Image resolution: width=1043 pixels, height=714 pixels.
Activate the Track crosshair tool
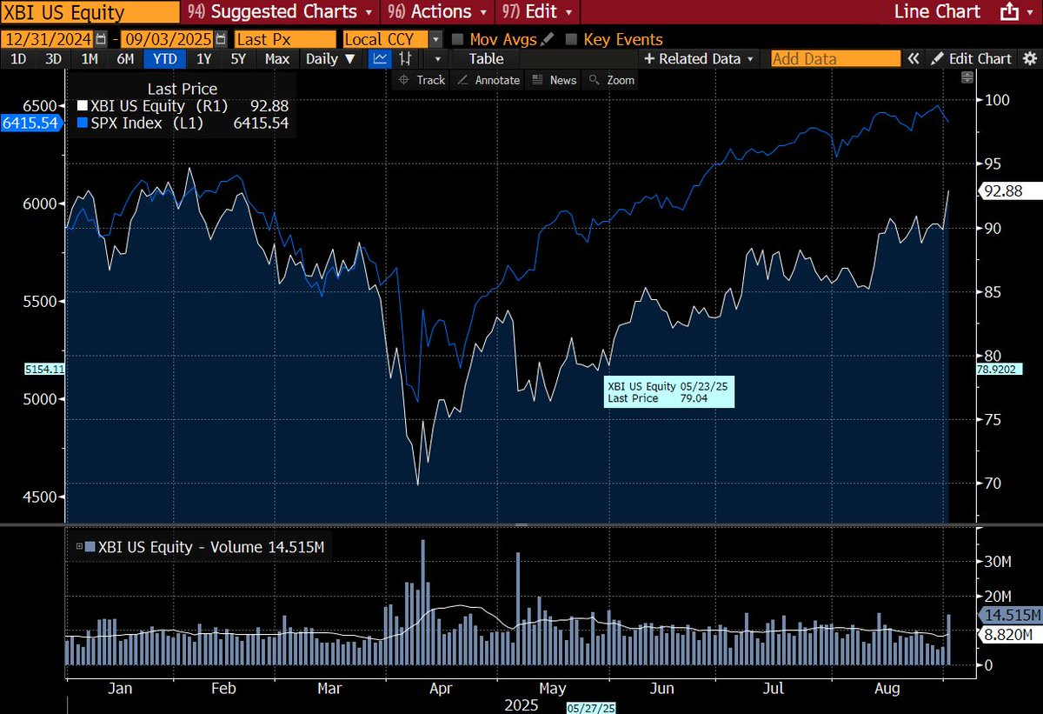[422, 80]
